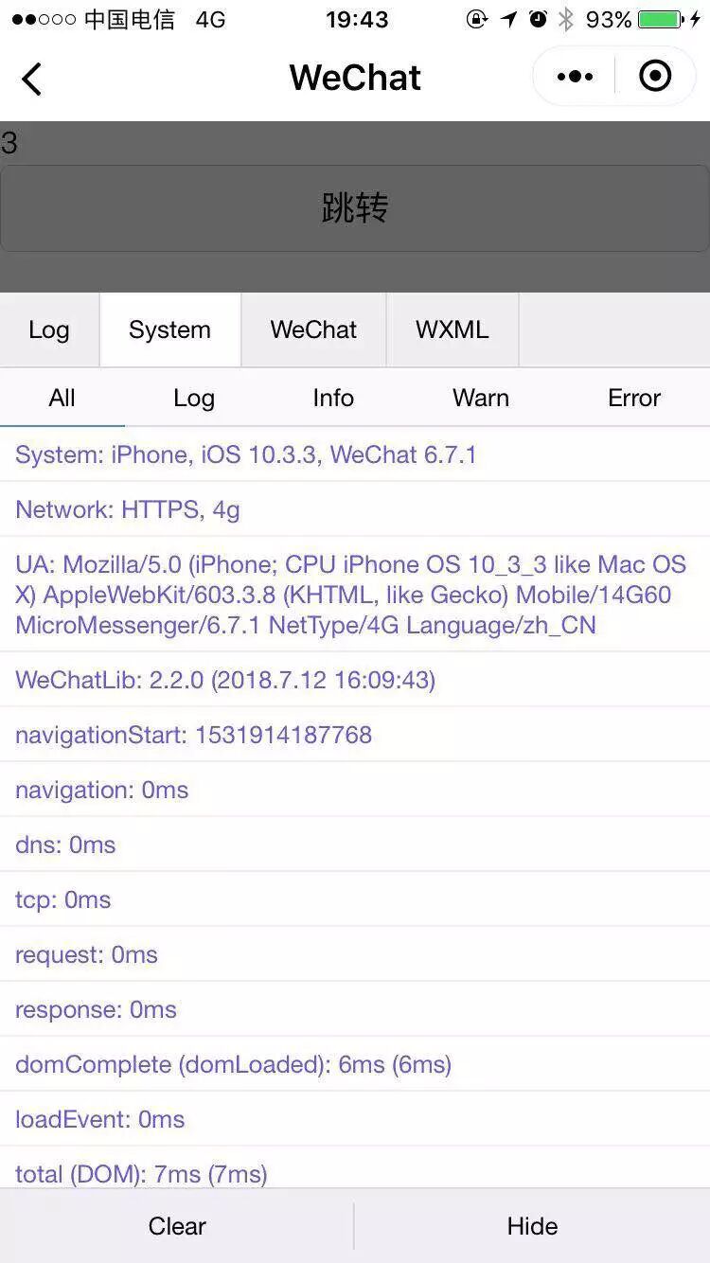Tap the 93% battery percentage
The width and height of the screenshot is (710, 1263).
[609, 19]
